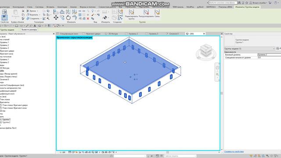Viewport: 281px width, 158px height.
Task: Click the text A icon in quick access toolbar
Action: (x=35, y=26)
